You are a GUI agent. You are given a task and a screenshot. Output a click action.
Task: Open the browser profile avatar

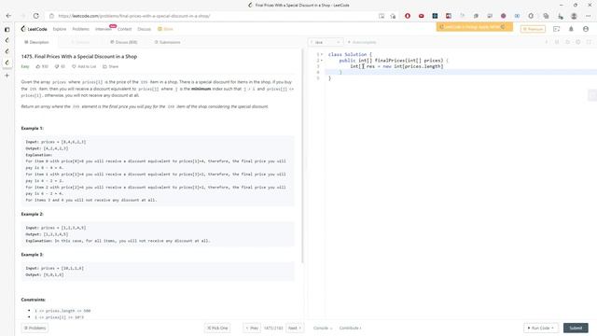click(x=574, y=16)
